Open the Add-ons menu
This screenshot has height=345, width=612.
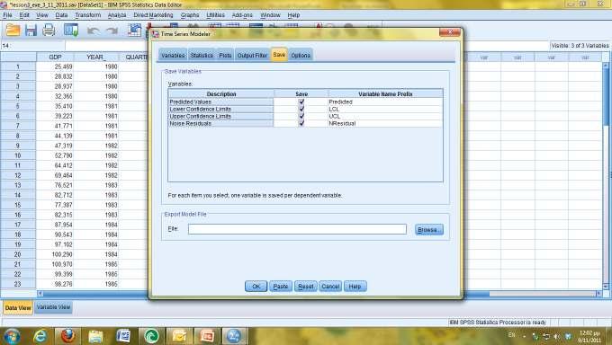pos(242,15)
